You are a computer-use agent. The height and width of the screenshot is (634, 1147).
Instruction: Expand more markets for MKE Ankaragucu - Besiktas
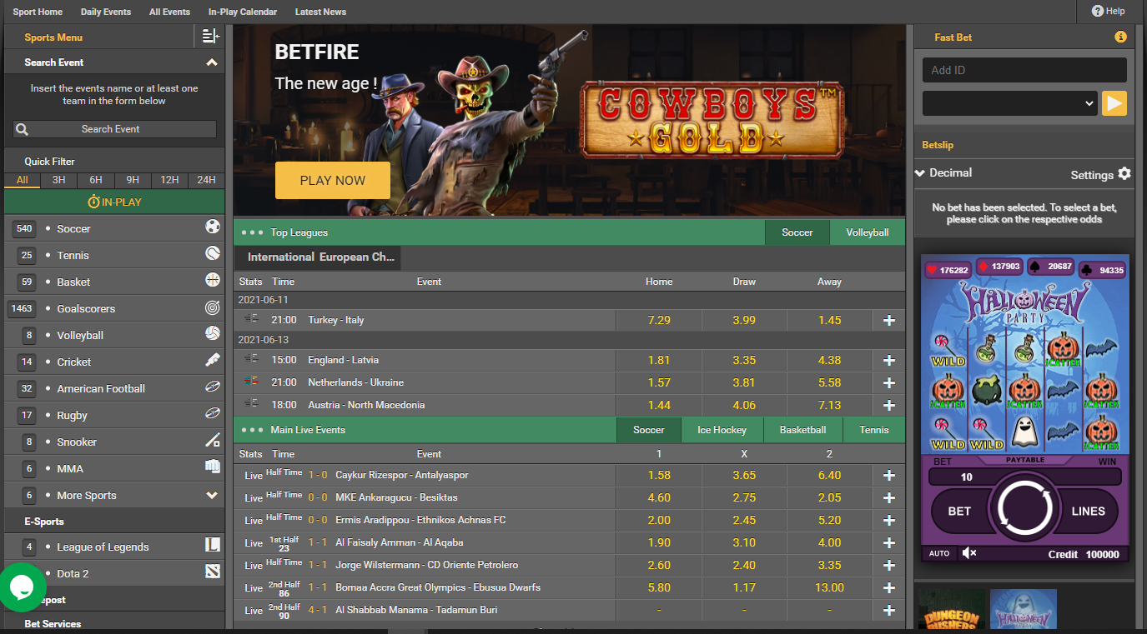click(x=889, y=497)
